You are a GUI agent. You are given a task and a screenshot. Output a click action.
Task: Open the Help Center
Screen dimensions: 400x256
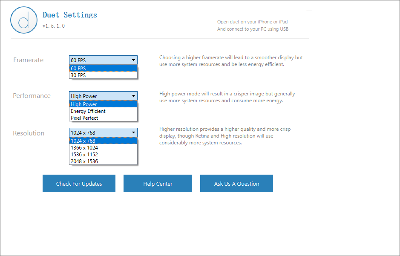[158, 183]
